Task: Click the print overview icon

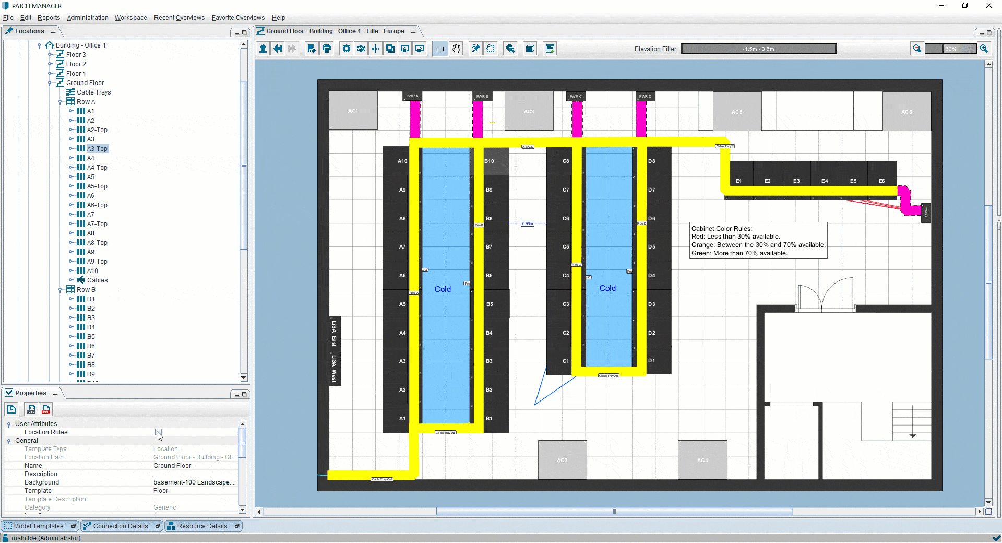Action: (327, 49)
